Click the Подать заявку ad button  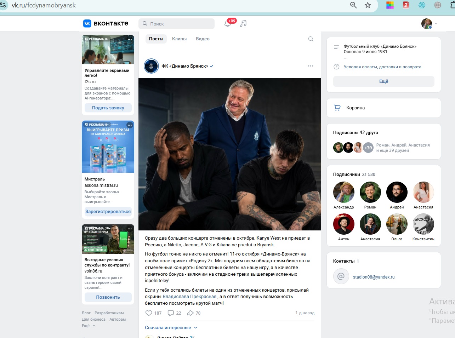coord(108,108)
